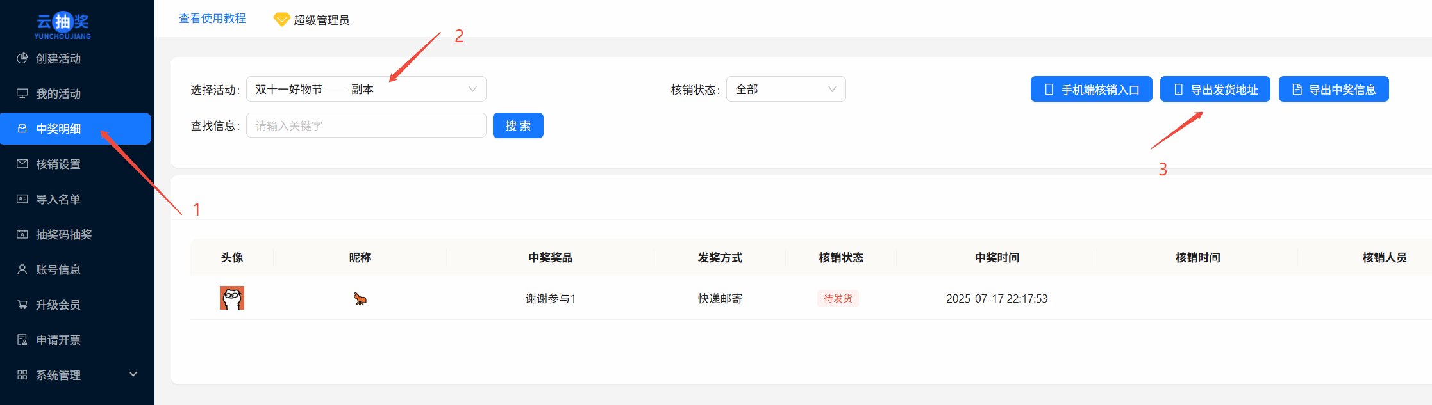
Task: Click the 搜索 button
Action: [x=518, y=125]
